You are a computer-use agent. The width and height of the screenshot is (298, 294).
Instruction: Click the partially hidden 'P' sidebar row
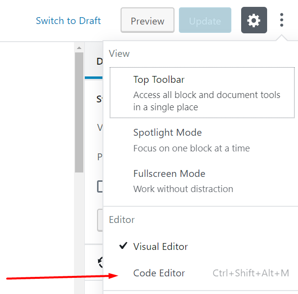[100, 157]
